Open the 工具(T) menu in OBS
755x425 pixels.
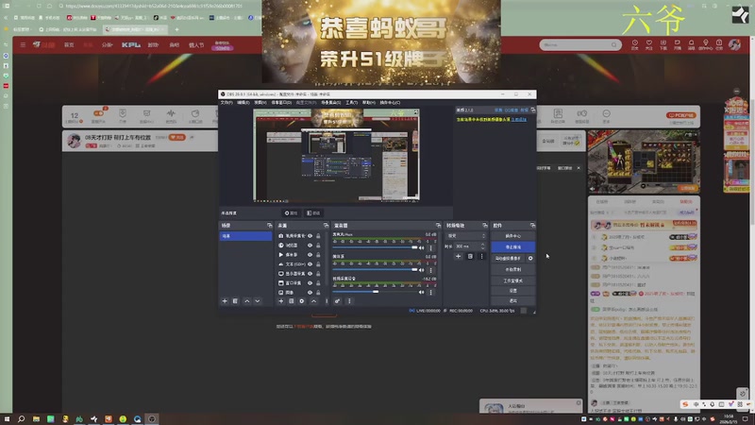coord(351,103)
